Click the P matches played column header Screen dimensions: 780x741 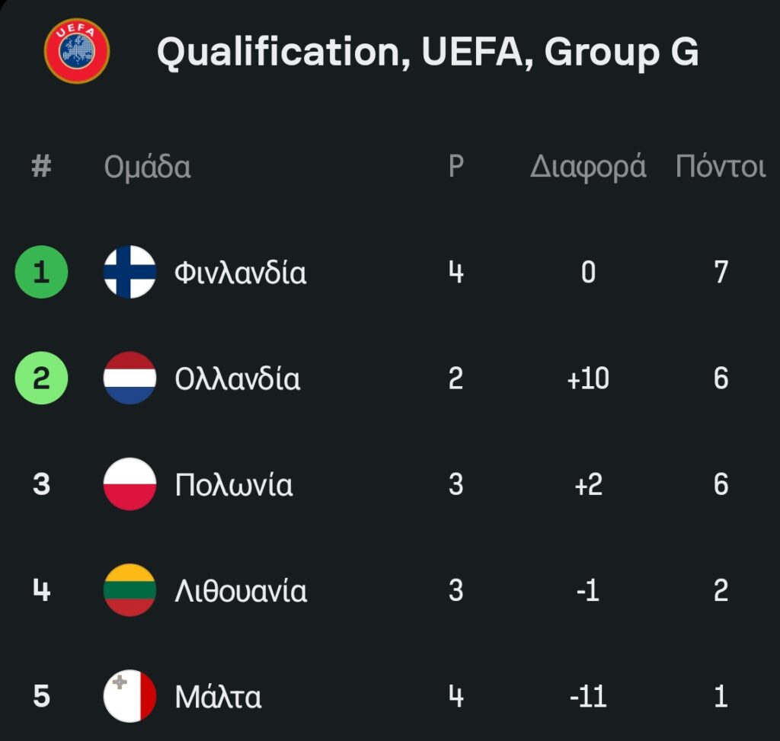(456, 167)
